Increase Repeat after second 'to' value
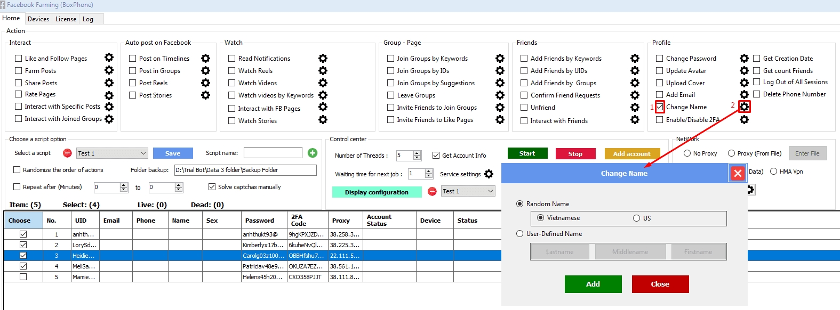Image resolution: width=840 pixels, height=310 pixels. pos(179,185)
